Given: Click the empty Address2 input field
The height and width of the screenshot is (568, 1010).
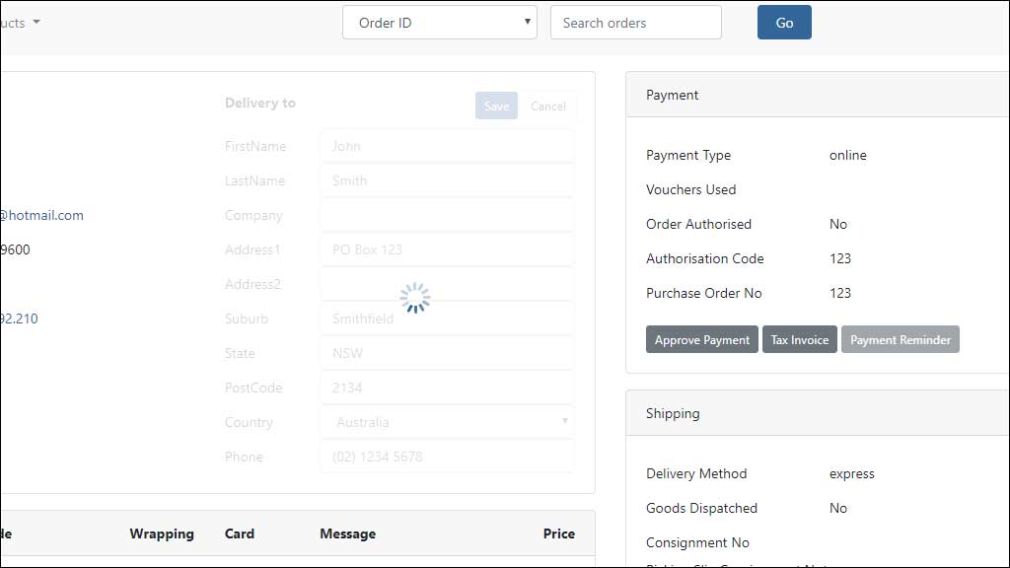Looking at the screenshot, I should click(x=447, y=284).
